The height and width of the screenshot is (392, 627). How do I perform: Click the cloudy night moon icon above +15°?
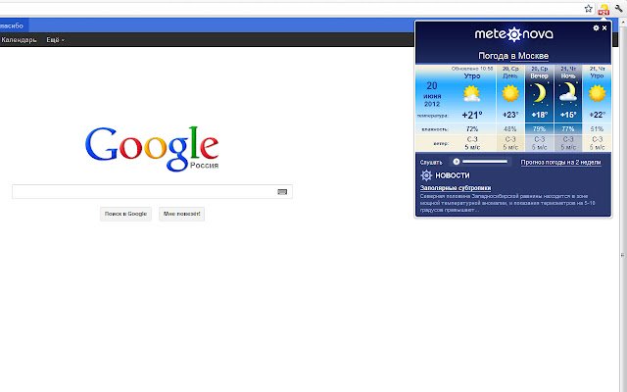(x=568, y=92)
